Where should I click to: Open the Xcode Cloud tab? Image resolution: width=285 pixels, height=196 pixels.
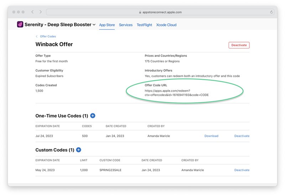point(166,25)
